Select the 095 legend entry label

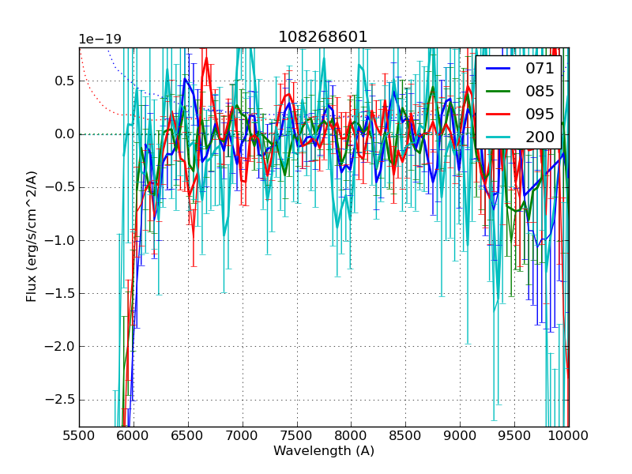click(x=540, y=114)
